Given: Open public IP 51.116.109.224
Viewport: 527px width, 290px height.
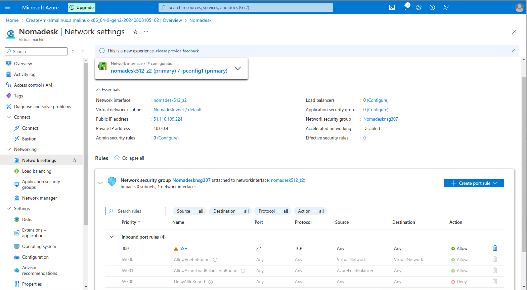Looking at the screenshot, I should [x=168, y=119].
